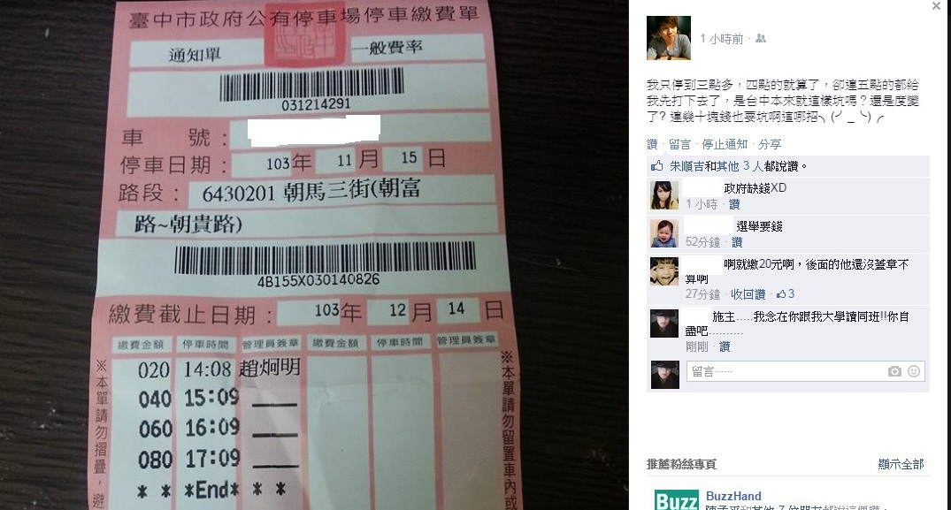Click 留言 link under the post

680,144
